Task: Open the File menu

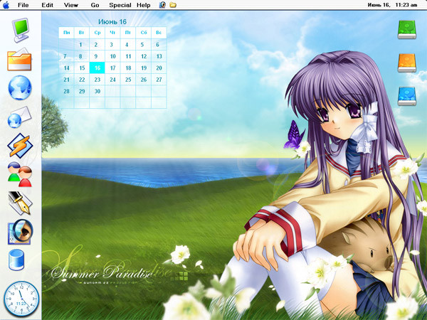Action: click(x=23, y=5)
